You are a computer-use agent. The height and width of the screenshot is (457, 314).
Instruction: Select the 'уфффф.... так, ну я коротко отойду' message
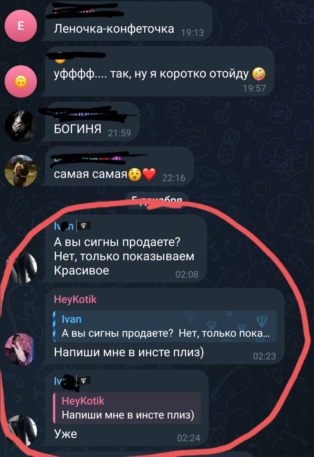click(160, 71)
